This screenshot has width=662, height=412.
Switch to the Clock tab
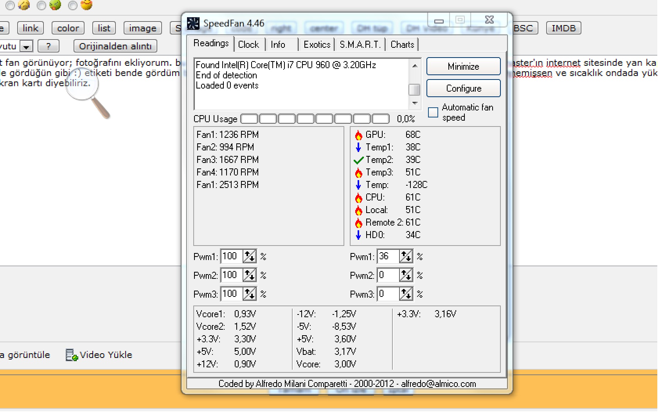[x=249, y=45]
